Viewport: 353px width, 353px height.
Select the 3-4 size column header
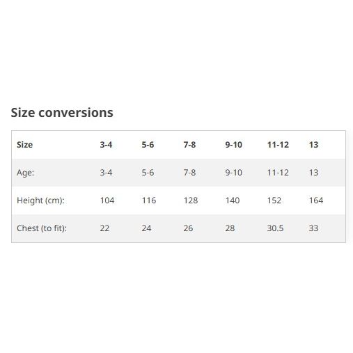(x=106, y=145)
